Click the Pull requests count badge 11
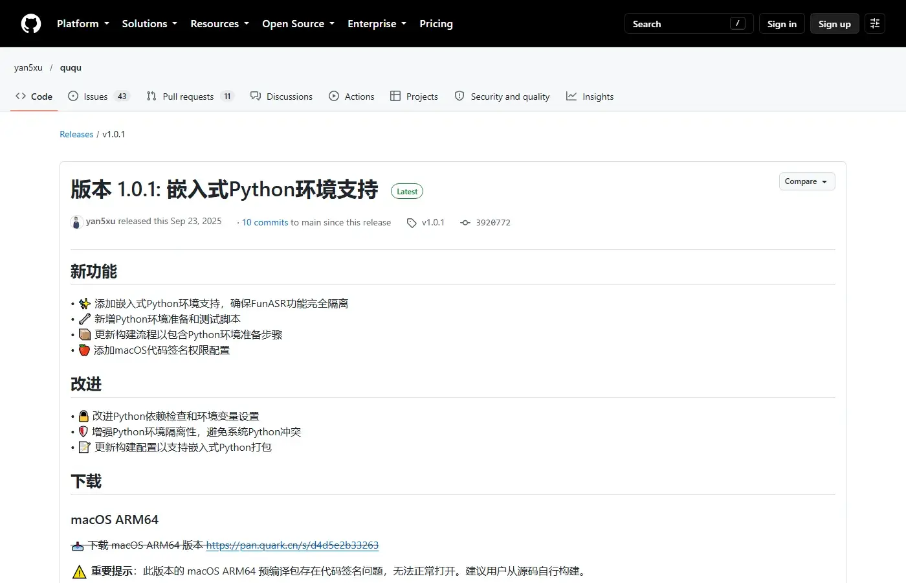This screenshot has width=906, height=583. (x=227, y=97)
